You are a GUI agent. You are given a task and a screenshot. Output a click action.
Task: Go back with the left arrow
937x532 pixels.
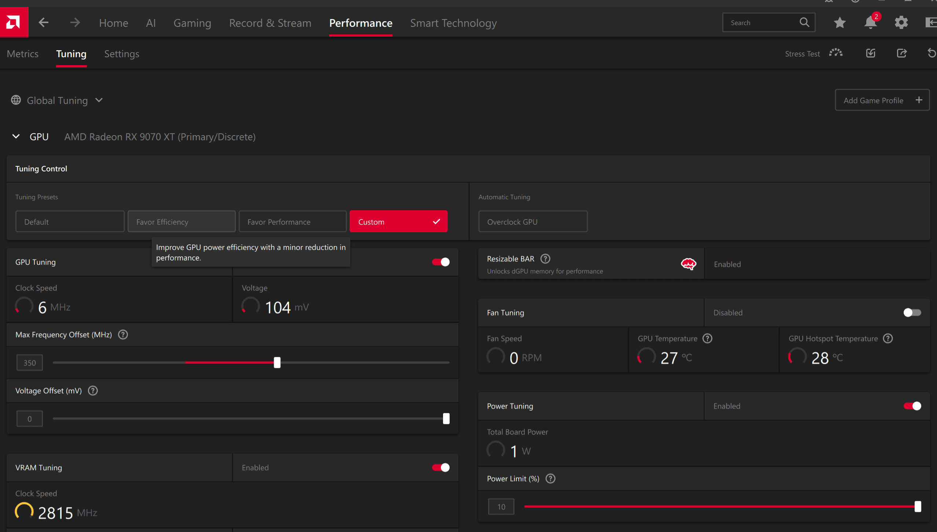click(44, 23)
